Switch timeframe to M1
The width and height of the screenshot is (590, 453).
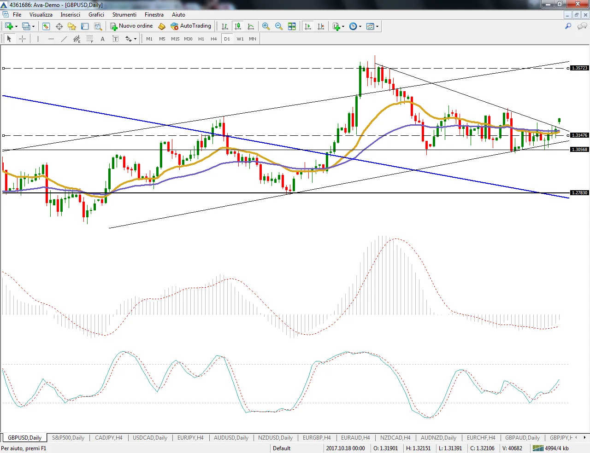tap(149, 39)
